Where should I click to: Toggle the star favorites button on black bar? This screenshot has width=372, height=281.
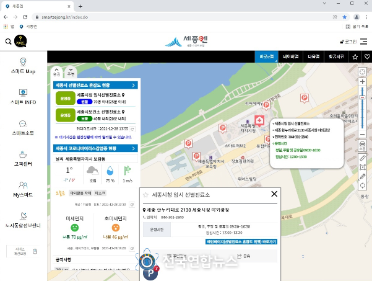point(355,57)
